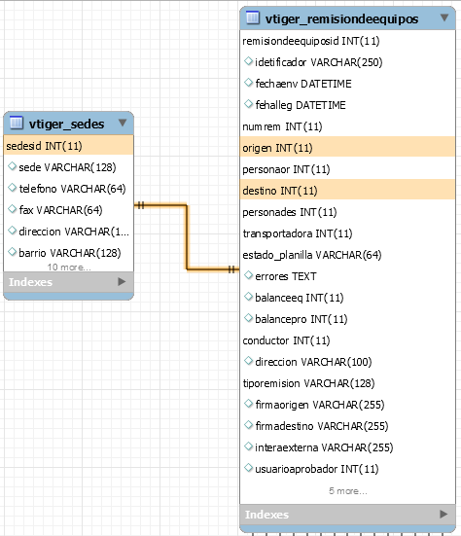Viewport: 461px width, 536px height.
Task: Collapse the vtiger_sedes table with header arrow
Action: [123, 123]
